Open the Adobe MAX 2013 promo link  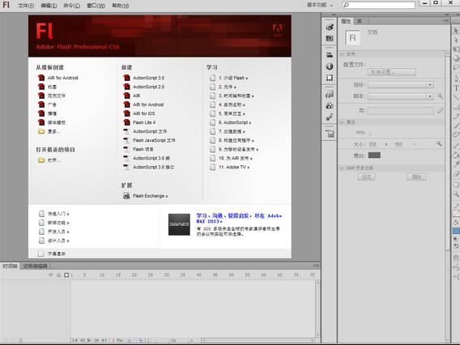239,219
